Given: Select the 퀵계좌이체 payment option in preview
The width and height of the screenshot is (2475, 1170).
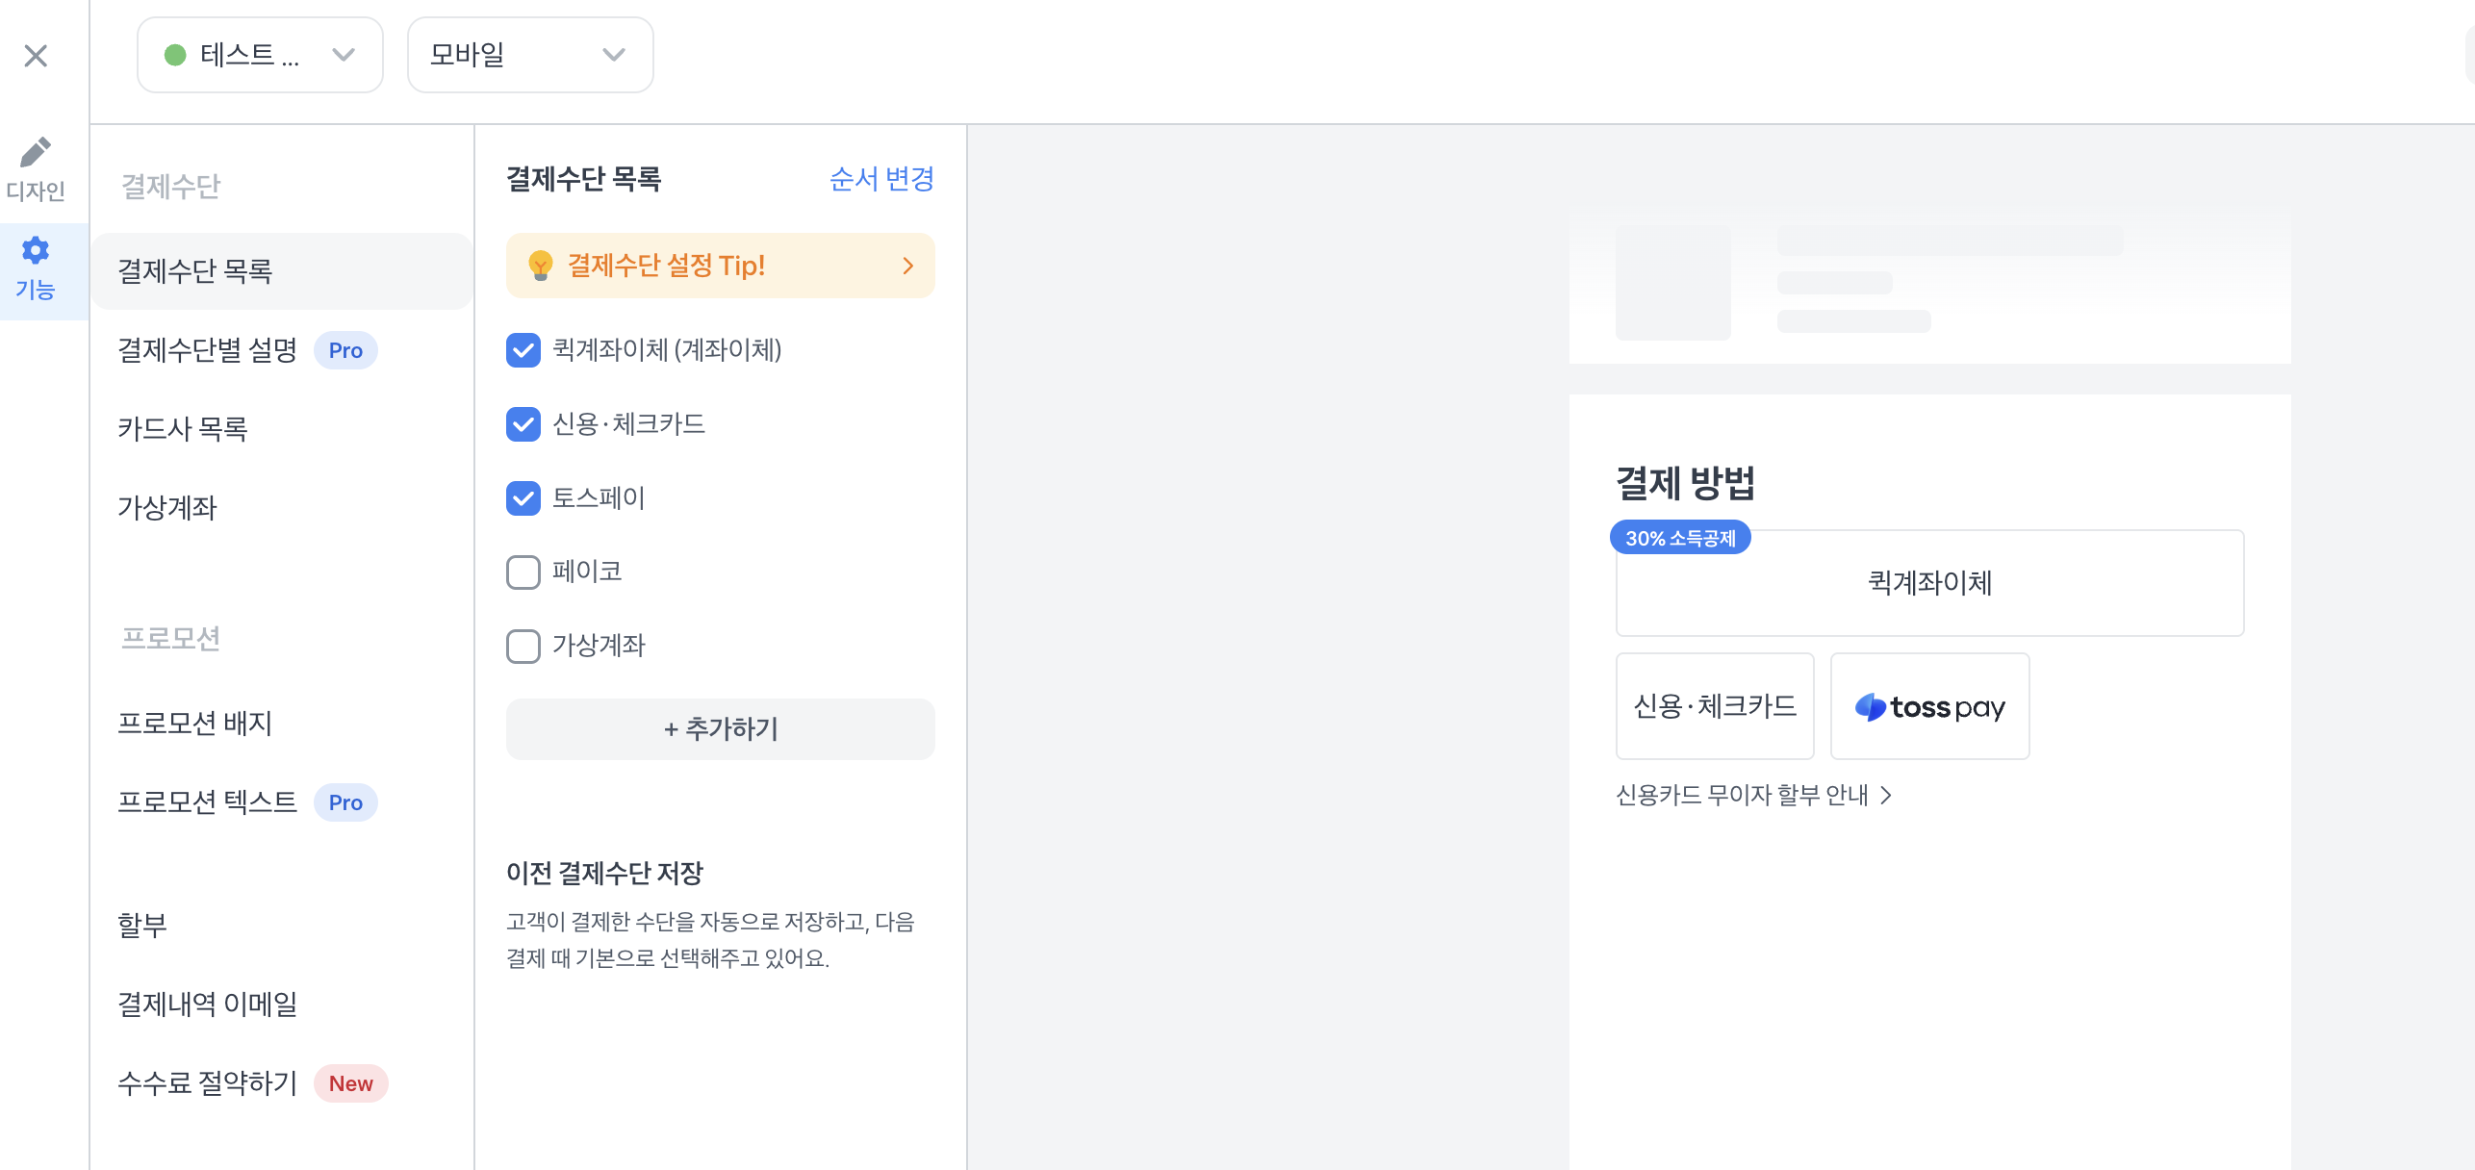Looking at the screenshot, I should (x=1929, y=583).
